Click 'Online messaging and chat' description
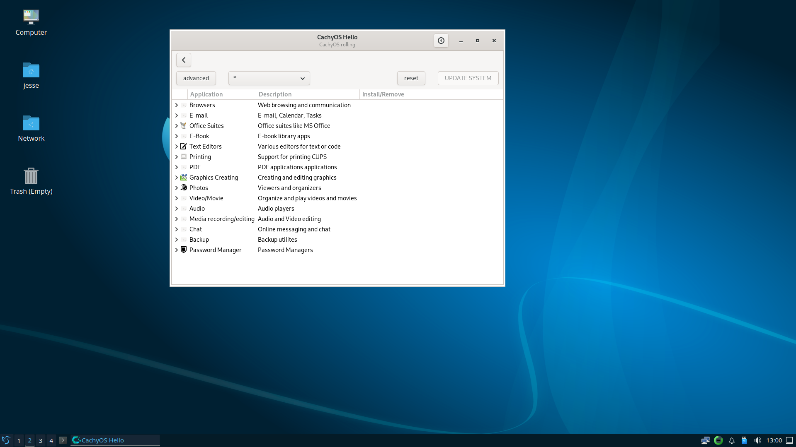Image resolution: width=796 pixels, height=447 pixels. point(294,229)
